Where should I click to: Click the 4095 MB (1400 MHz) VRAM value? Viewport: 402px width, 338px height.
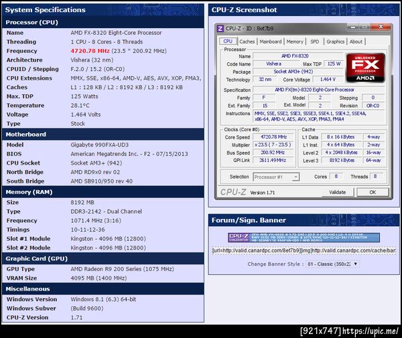98,278
